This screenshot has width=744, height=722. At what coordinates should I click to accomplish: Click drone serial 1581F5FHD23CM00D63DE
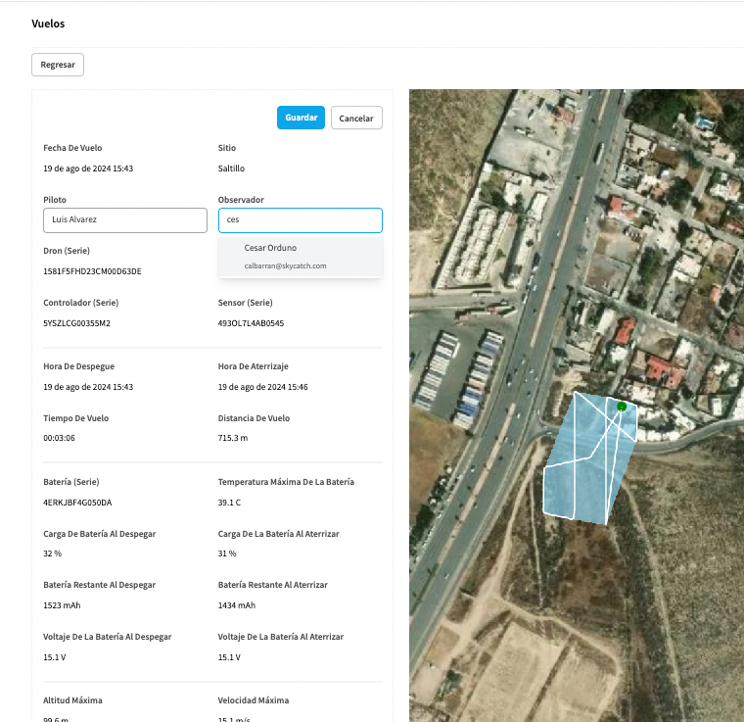[x=92, y=271]
